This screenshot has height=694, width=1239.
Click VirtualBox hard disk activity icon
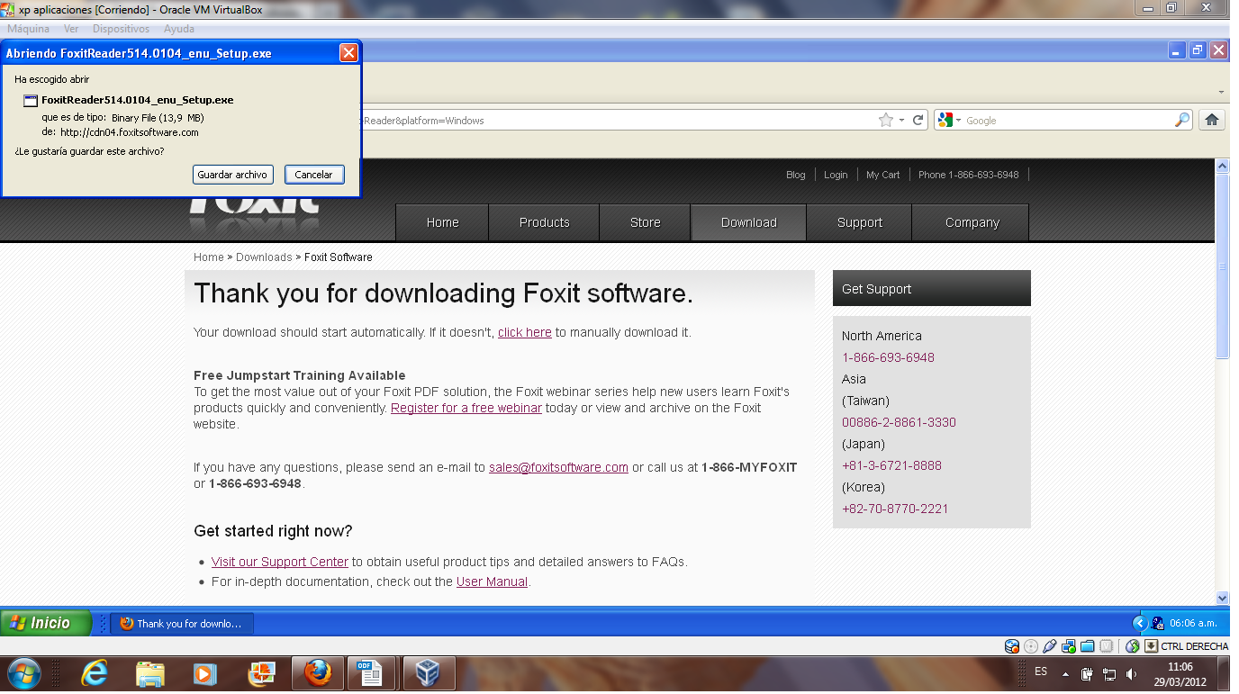pyautogui.click(x=1012, y=646)
